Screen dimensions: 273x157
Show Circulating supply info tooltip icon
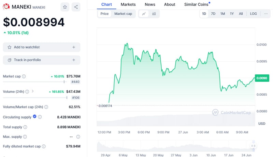click(x=40, y=117)
